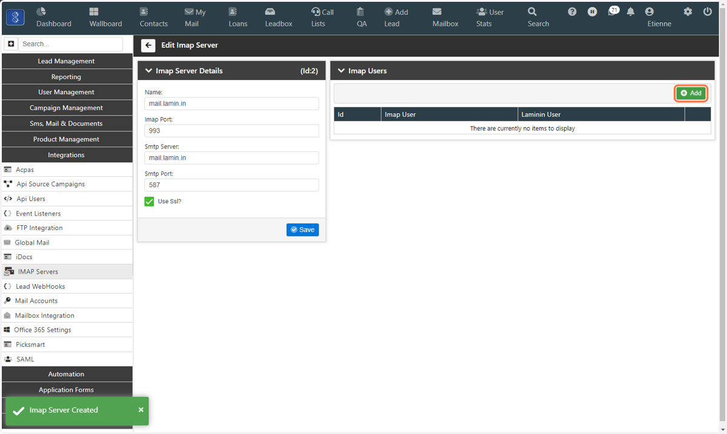This screenshot has width=727, height=434.
Task: Open Mail Accounts
Action: (x=67, y=301)
